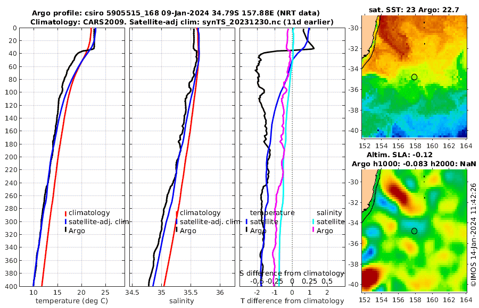The height and width of the screenshot is (308, 479).
Task: Click the depth axis tick label 400
Action: [11, 286]
